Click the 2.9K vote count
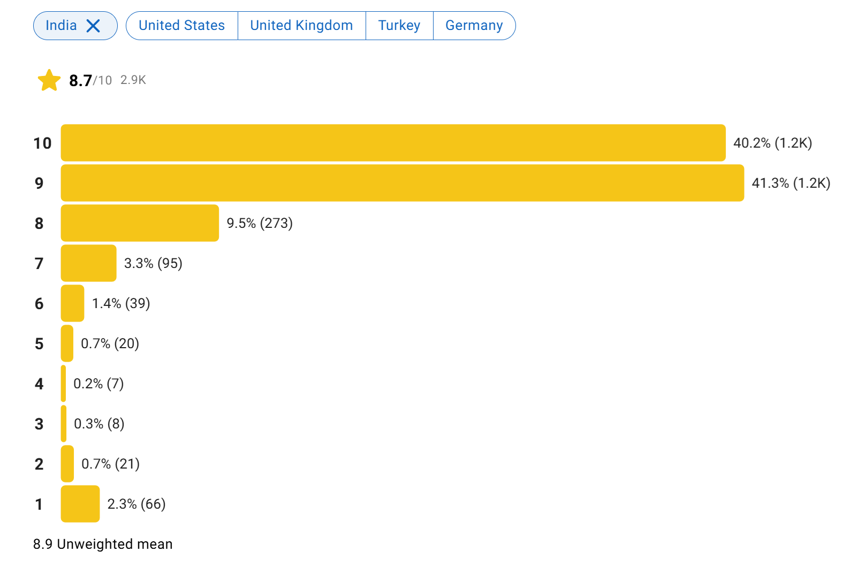The height and width of the screenshot is (575, 850). click(133, 80)
